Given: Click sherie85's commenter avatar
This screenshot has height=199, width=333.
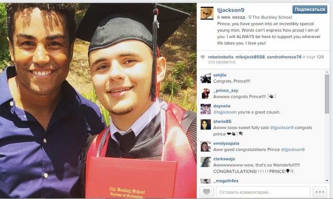Looking at the screenshot, I should pyautogui.click(x=206, y=125).
